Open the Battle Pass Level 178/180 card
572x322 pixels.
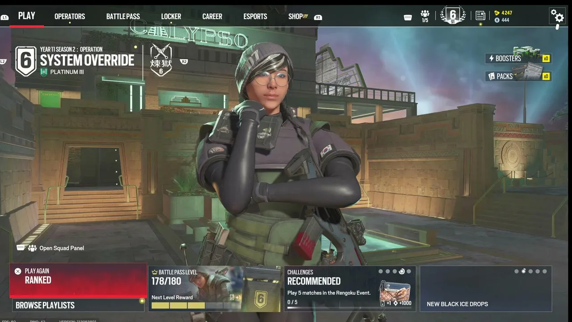(214, 289)
